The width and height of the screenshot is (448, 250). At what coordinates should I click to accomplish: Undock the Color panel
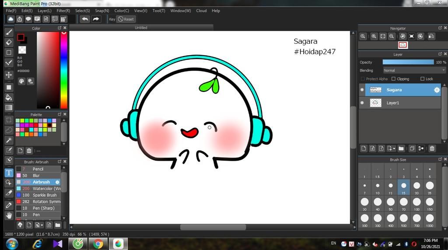[59, 28]
